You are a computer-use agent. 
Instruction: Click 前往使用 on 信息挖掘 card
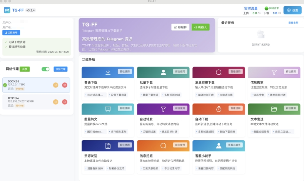click(x=180, y=145)
